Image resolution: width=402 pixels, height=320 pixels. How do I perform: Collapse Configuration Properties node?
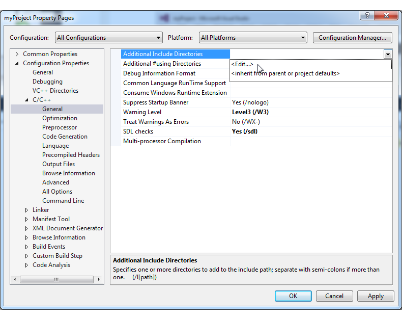(x=17, y=63)
